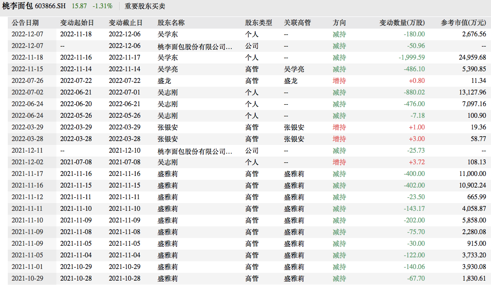
Task: Click the market value 1,830.61
Action: coord(474,278)
